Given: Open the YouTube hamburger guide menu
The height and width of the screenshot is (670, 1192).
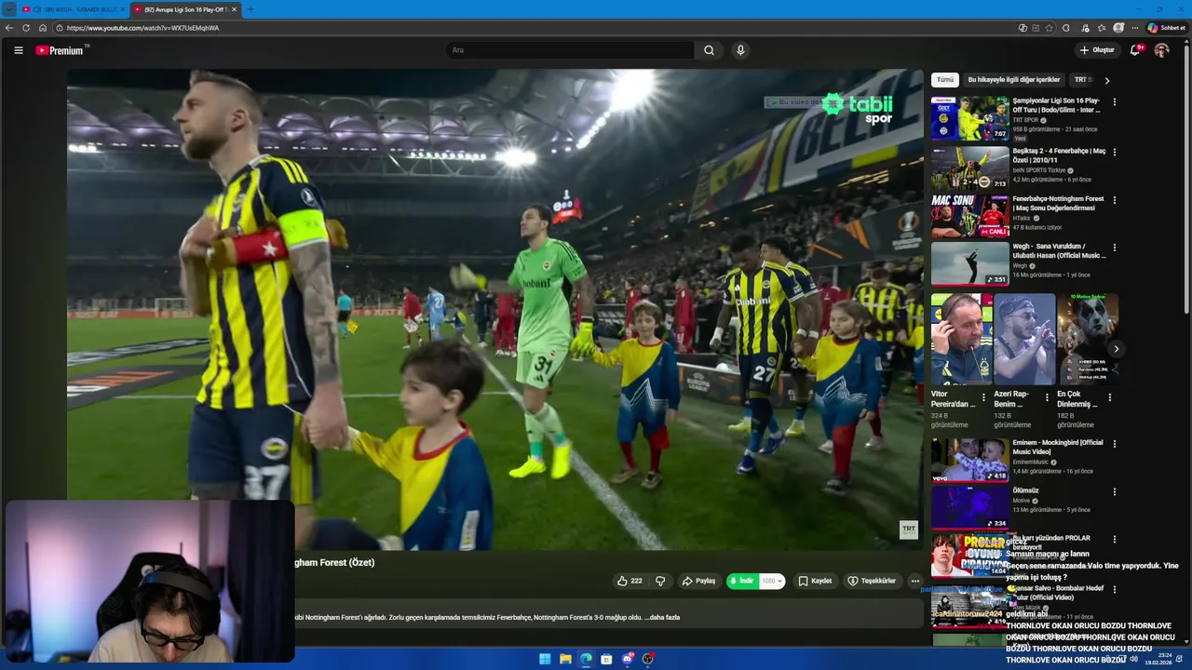Looking at the screenshot, I should pos(18,50).
